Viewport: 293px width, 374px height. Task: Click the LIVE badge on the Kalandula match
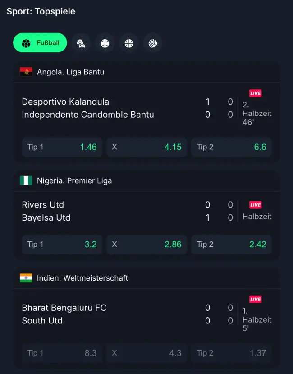[255, 93]
